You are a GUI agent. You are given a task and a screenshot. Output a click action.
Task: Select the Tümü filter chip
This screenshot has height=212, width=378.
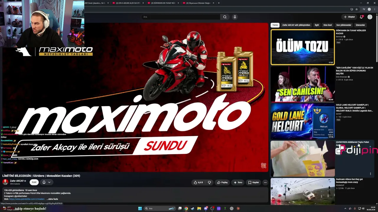275,25
